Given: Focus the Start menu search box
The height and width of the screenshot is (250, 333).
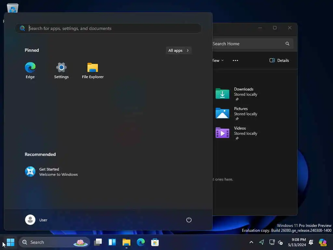Looking at the screenshot, I should [x=108, y=28].
